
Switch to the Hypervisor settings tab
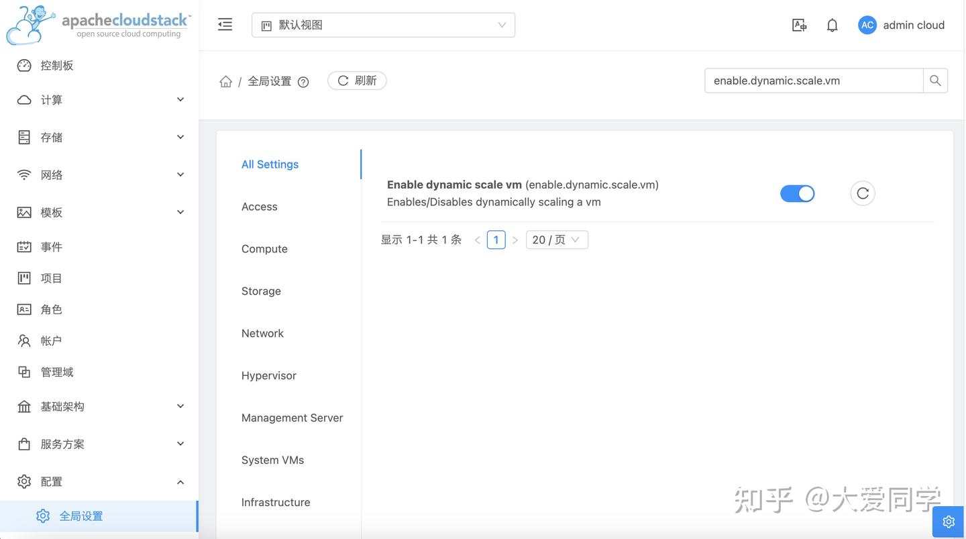(x=268, y=375)
